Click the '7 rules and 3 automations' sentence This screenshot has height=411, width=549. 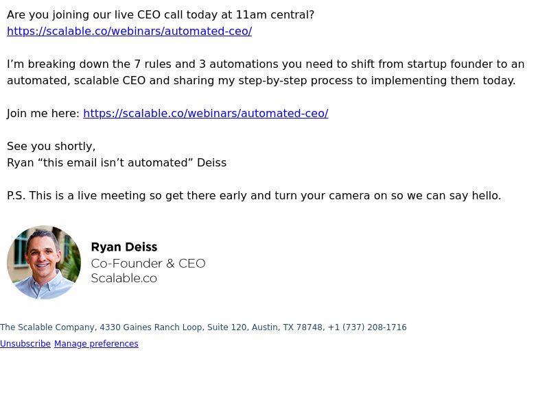(x=266, y=64)
